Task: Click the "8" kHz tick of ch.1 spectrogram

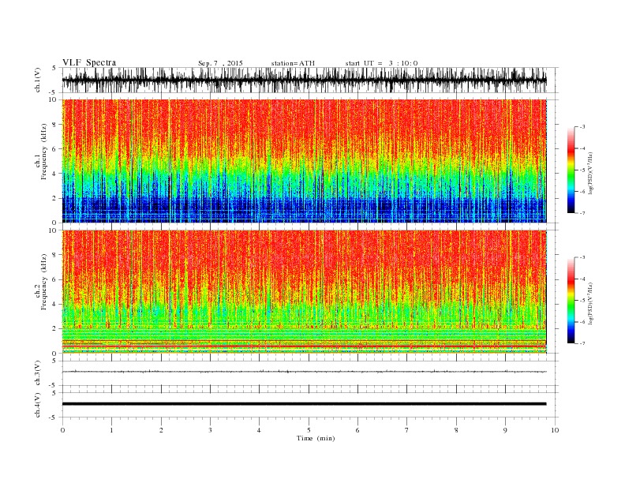Action: pyautogui.click(x=55, y=125)
